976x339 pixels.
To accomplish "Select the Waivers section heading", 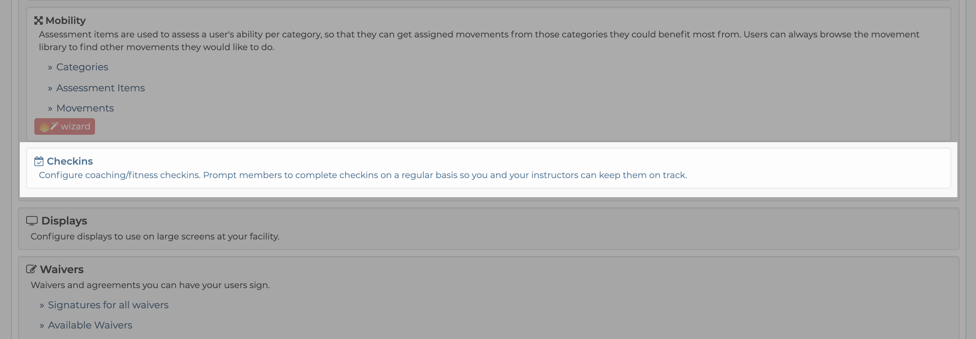I will pos(62,269).
